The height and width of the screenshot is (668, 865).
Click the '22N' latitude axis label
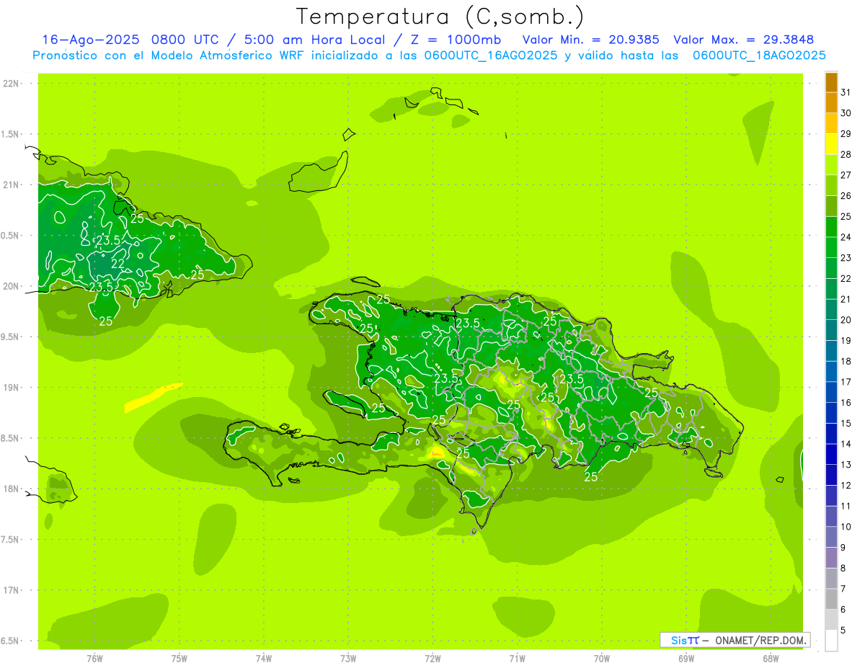click(x=12, y=84)
